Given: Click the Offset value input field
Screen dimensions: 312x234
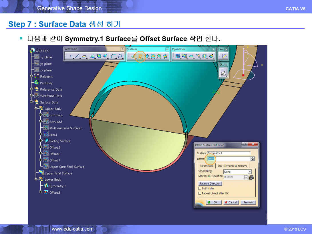Looking at the screenshot, I should [x=229, y=159].
